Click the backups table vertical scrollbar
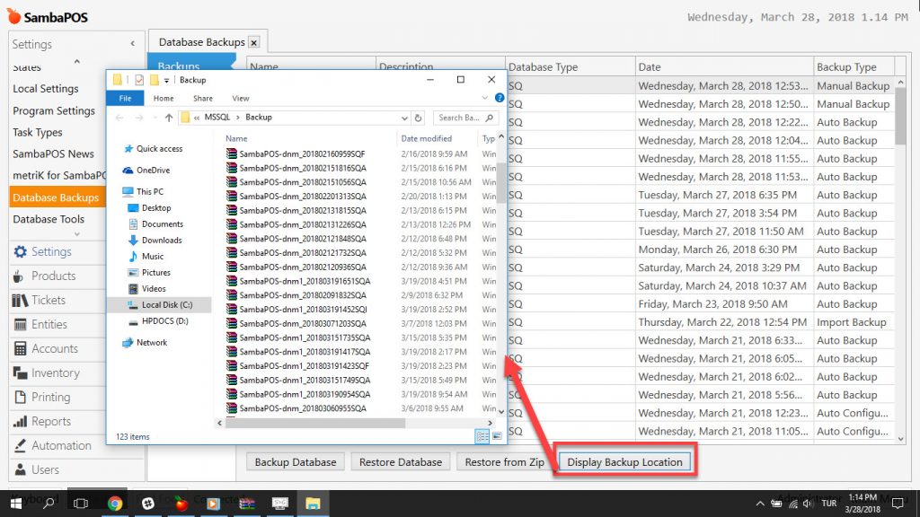The image size is (920, 517). 900,115
